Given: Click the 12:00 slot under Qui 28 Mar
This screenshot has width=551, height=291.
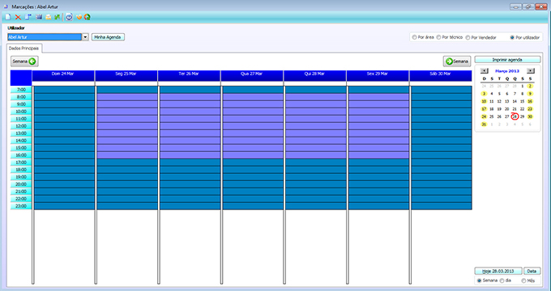Looking at the screenshot, I should (316, 126).
